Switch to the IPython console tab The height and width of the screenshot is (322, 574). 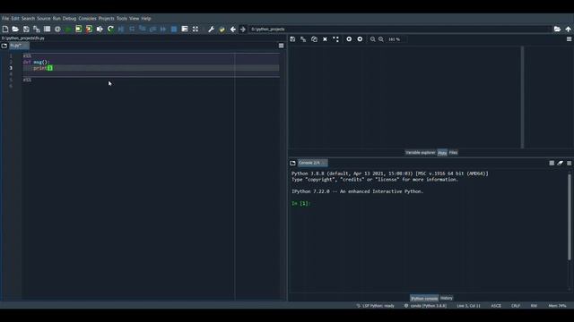(x=424, y=298)
